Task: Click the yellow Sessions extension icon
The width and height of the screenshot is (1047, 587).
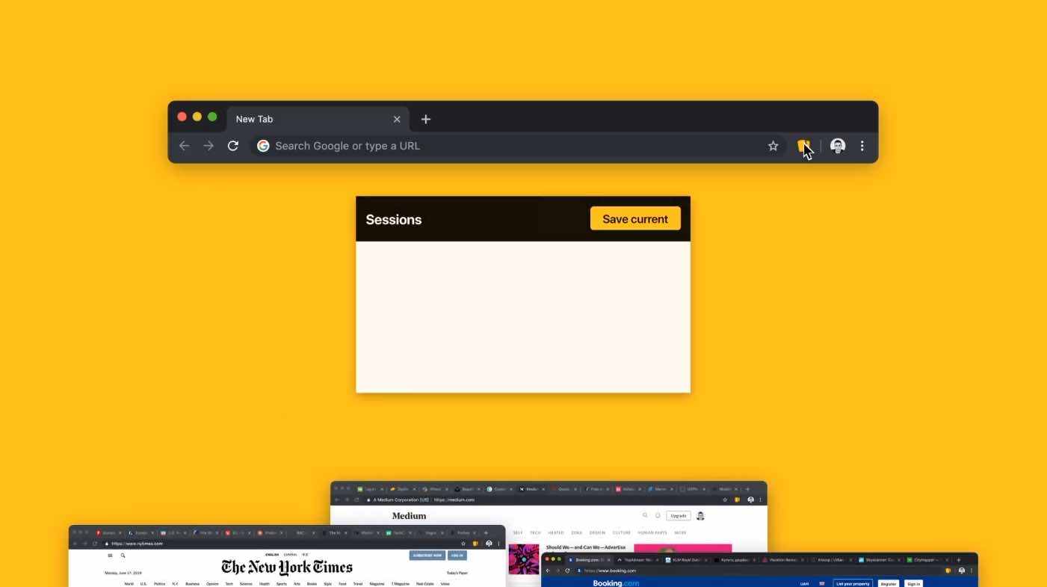Action: click(x=803, y=146)
